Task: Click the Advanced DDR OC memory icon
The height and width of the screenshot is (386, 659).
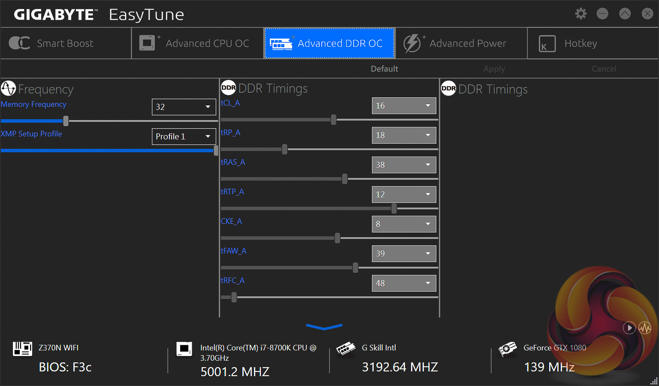Action: (281, 43)
